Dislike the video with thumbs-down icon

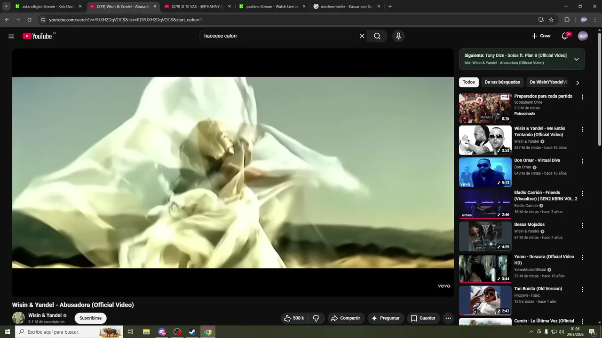click(x=316, y=318)
